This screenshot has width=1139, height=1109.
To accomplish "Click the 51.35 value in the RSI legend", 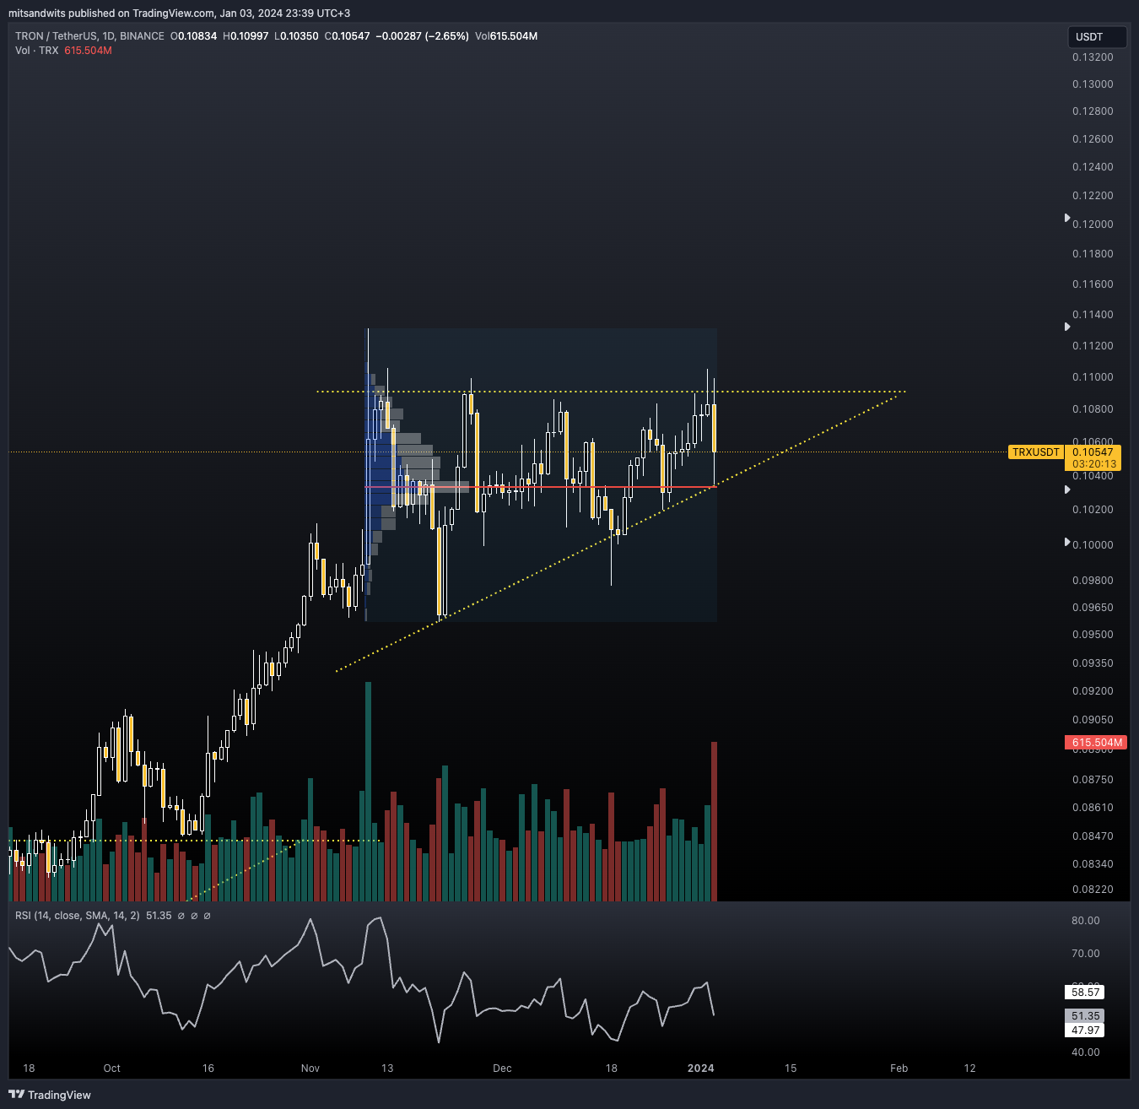I will [x=159, y=916].
